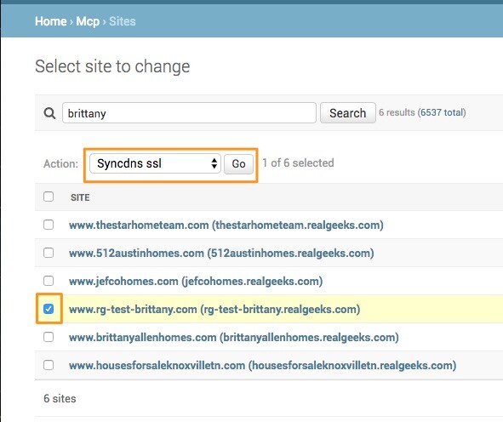Open the Syncdns ssl action dropdown
The width and height of the screenshot is (503, 422).
coord(155,163)
